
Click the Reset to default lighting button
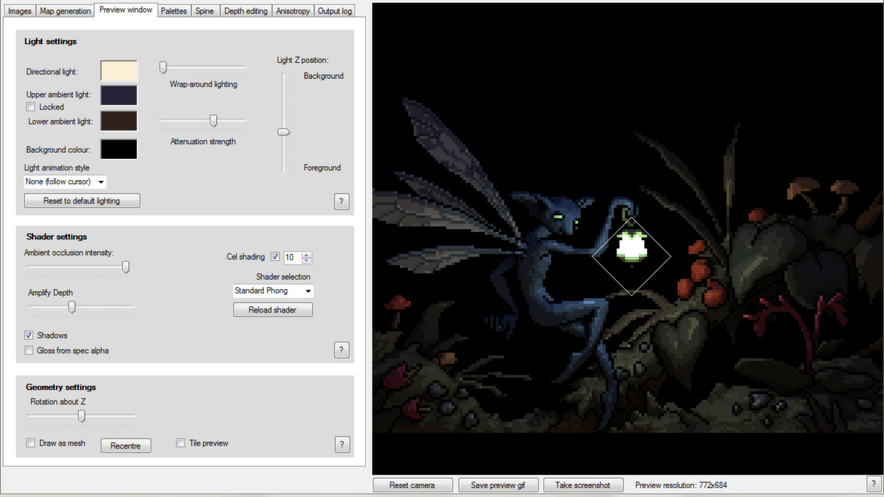click(81, 200)
